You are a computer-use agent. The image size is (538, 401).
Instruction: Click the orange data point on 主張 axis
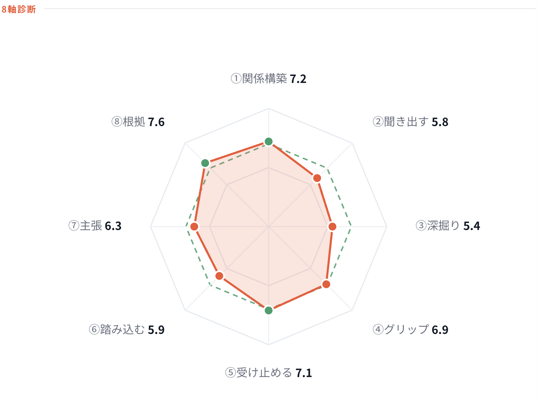coord(195,227)
